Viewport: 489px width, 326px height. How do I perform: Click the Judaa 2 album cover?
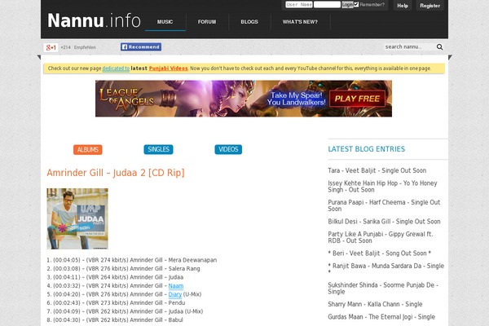pyautogui.click(x=77, y=218)
